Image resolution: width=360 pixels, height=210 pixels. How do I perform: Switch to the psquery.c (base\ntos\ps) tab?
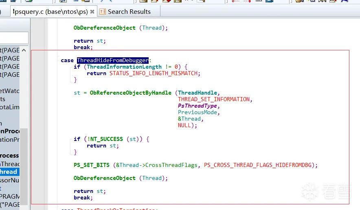(x=50, y=12)
